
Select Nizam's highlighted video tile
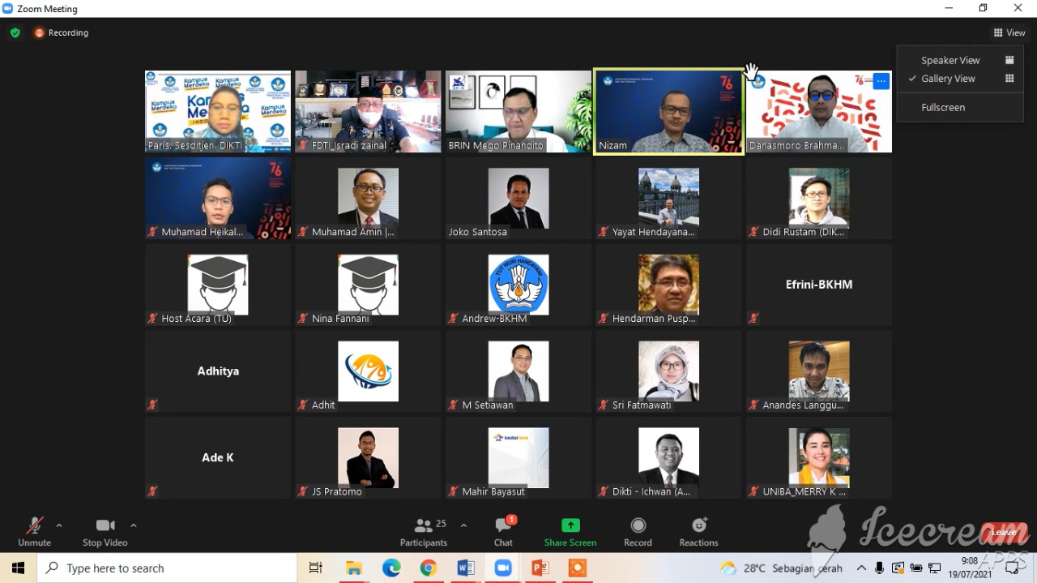point(668,111)
